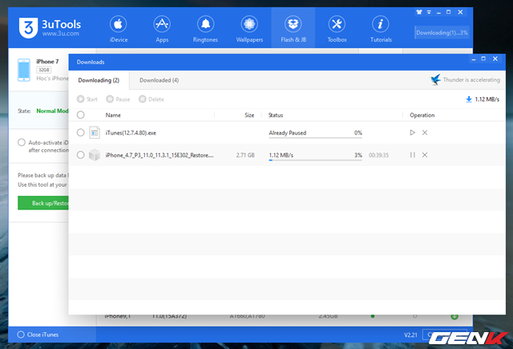Click the iPhone firmware package icon
This screenshot has height=349, width=513.
pos(95,155)
